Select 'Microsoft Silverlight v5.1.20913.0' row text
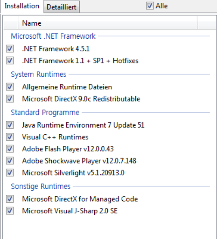The height and width of the screenshot is (239, 217). coord(73,173)
